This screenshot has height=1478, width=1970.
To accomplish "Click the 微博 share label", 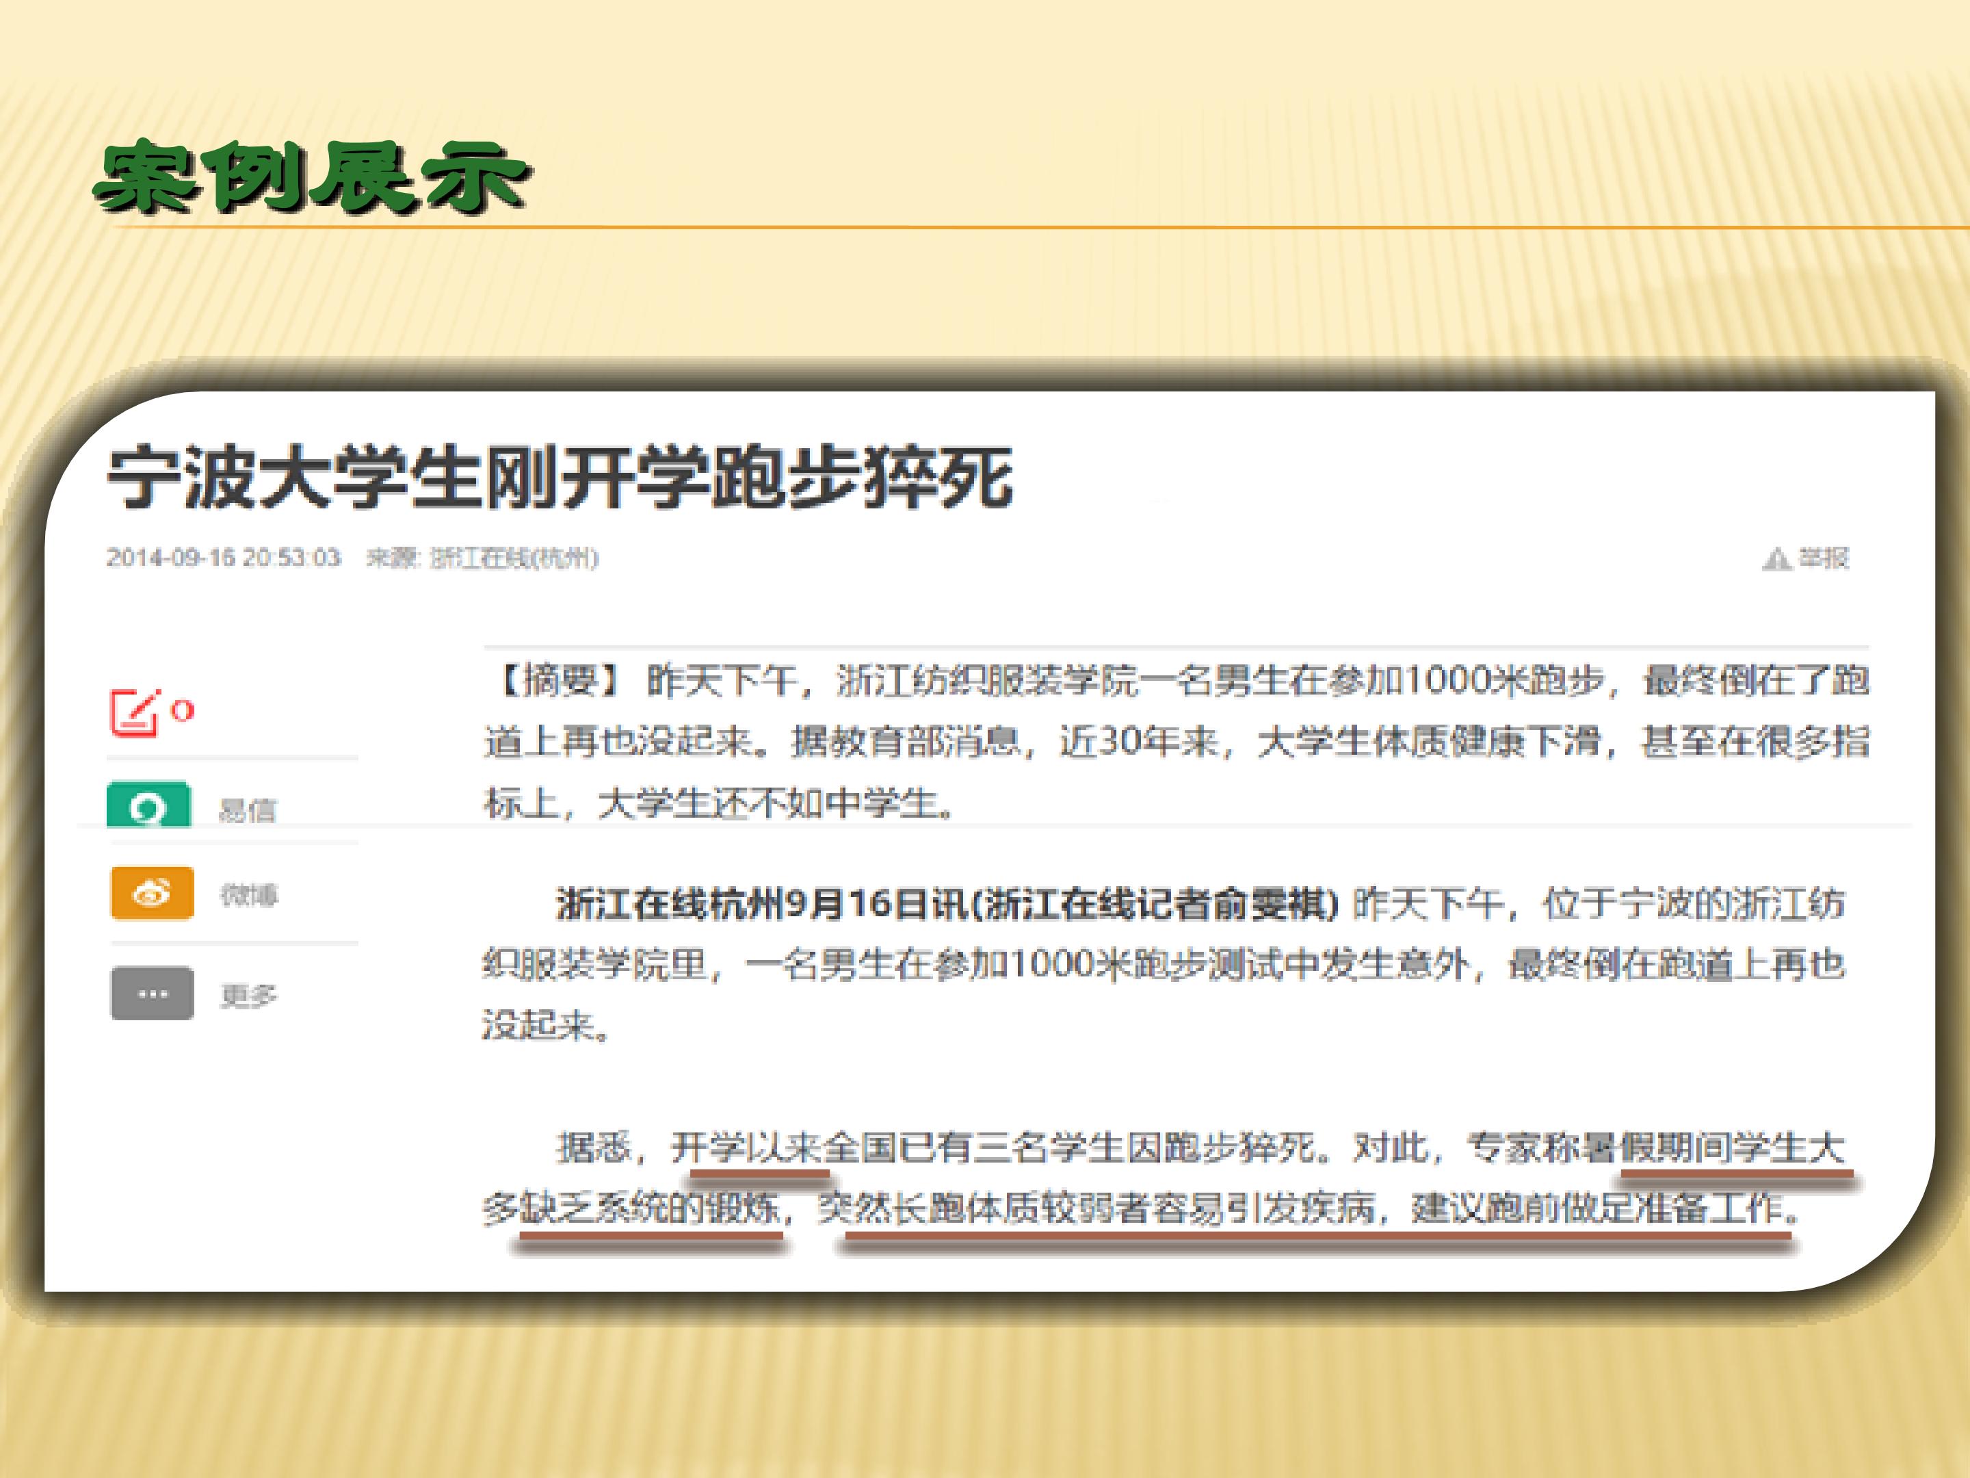I will 250,894.
